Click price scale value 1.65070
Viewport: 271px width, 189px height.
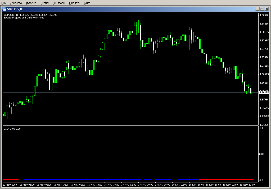coord(264,125)
